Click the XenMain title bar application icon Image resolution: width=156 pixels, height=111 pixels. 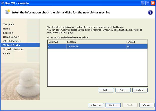tap(3, 3)
